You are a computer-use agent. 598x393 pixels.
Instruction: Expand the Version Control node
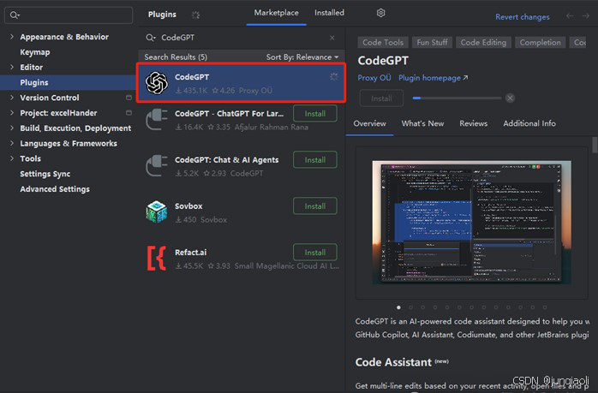click(12, 98)
